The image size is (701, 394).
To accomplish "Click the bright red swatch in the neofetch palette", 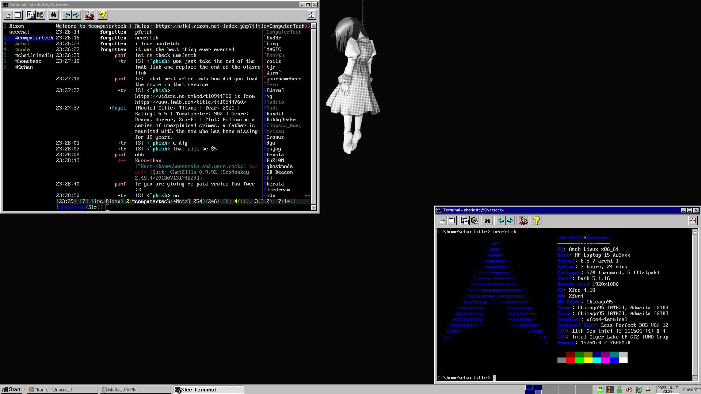I will pyautogui.click(x=571, y=360).
